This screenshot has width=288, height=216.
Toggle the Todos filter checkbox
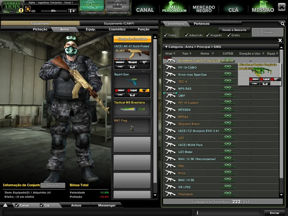[x=166, y=35]
